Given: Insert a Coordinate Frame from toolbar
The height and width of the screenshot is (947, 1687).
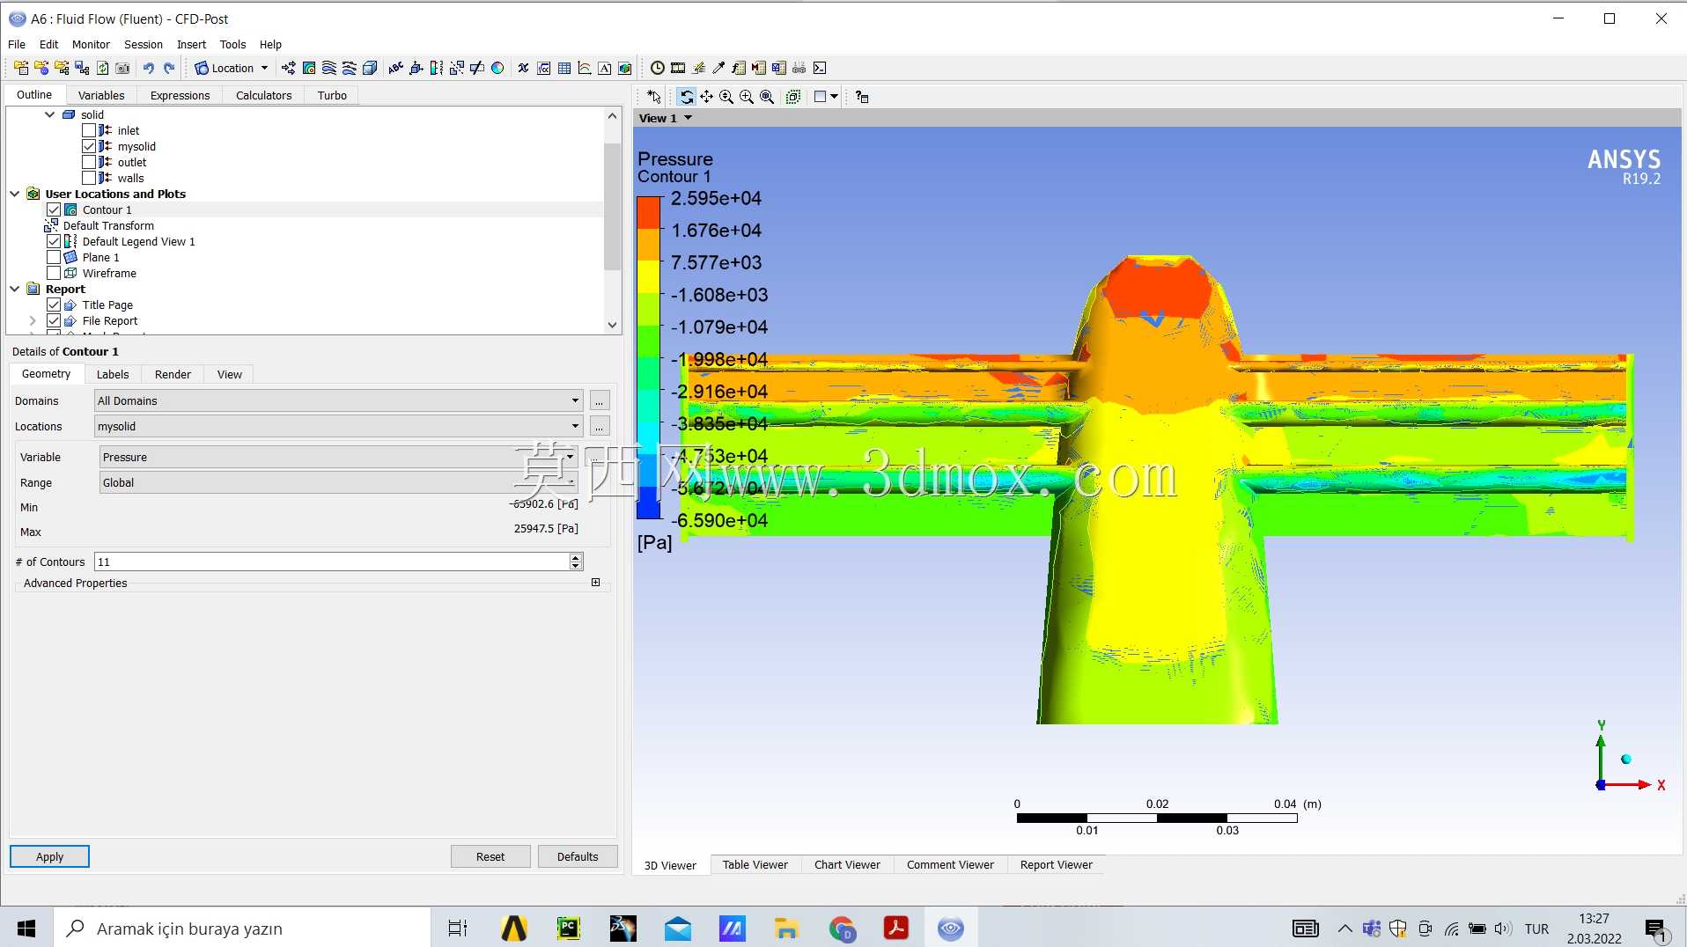Looking at the screenshot, I should (x=416, y=68).
